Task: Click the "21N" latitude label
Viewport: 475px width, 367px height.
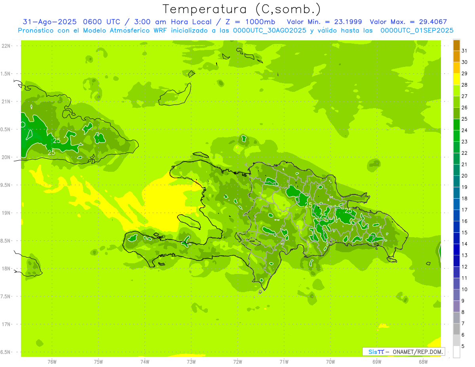Action: click(6, 102)
